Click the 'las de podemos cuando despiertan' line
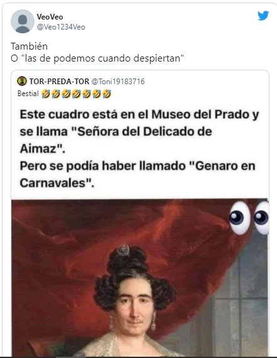Viewport: 277px width, 358px height. click(x=97, y=58)
